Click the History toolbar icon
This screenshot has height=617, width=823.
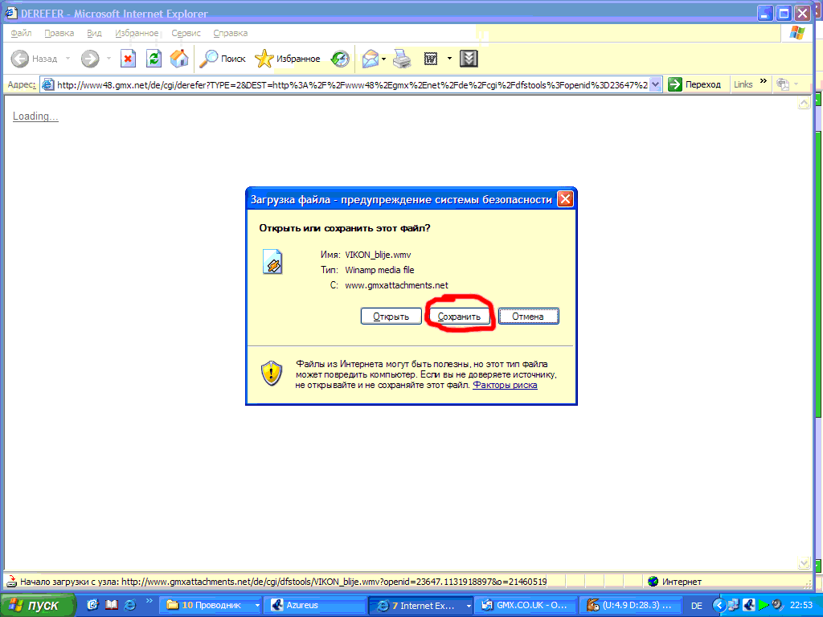click(x=341, y=59)
